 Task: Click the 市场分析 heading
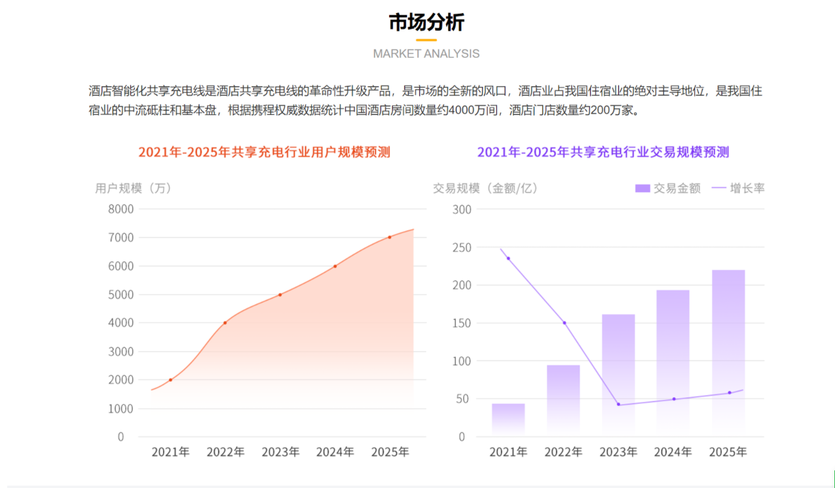426,22
